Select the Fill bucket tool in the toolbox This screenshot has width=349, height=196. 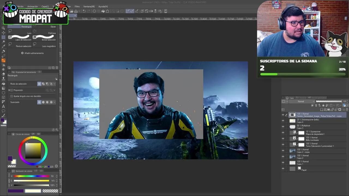pos(4,84)
